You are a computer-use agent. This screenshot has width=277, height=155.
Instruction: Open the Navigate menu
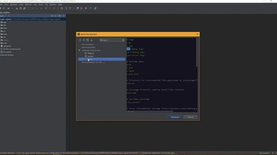coord(14,4)
